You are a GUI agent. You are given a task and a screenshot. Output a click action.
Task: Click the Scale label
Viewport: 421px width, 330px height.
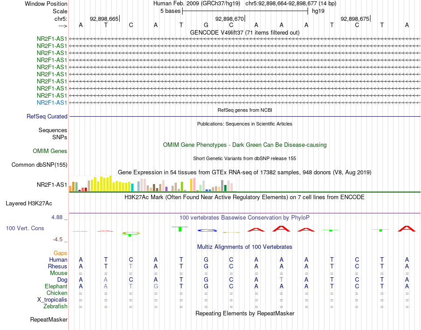click(x=60, y=11)
